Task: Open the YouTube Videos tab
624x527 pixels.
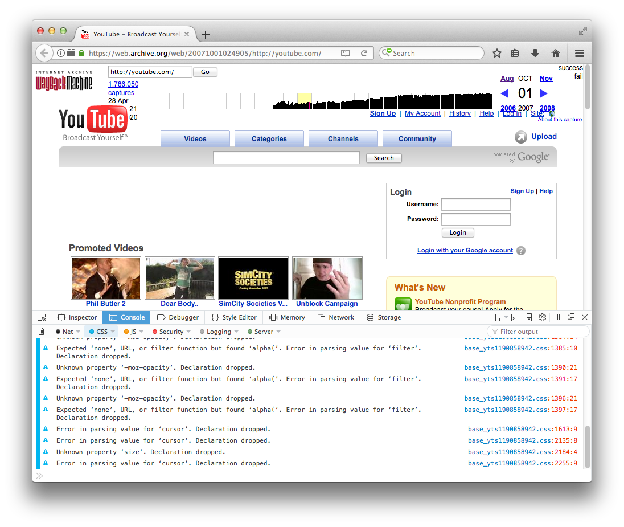Action: point(195,138)
